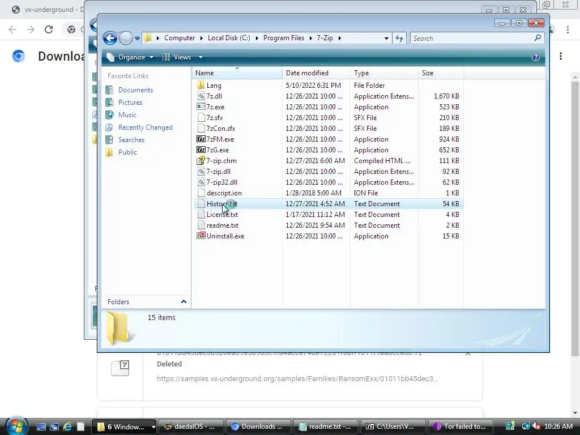Open Recently Changed in Favorite Links
Viewport: 580px width, 435px height.
[x=146, y=127]
